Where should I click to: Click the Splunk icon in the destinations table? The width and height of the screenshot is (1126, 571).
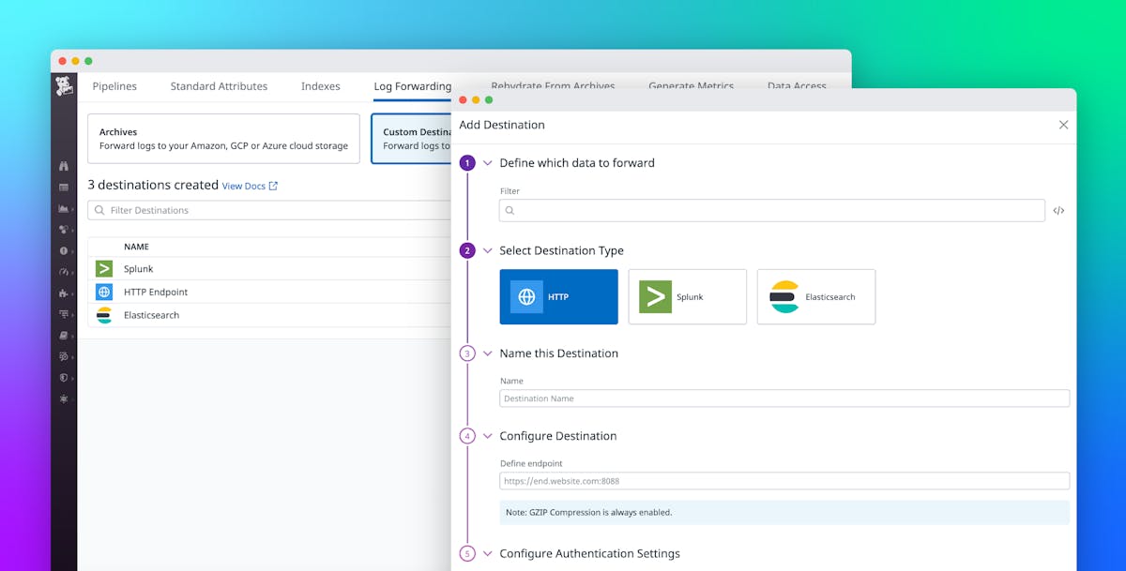coord(103,268)
